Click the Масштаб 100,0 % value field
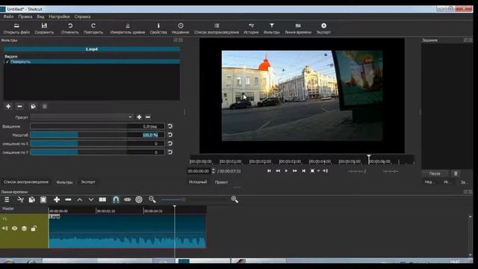The image size is (478, 269). pos(146,134)
